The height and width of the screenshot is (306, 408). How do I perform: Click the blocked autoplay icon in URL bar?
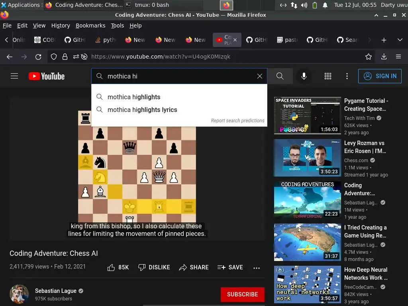[x=84, y=57]
